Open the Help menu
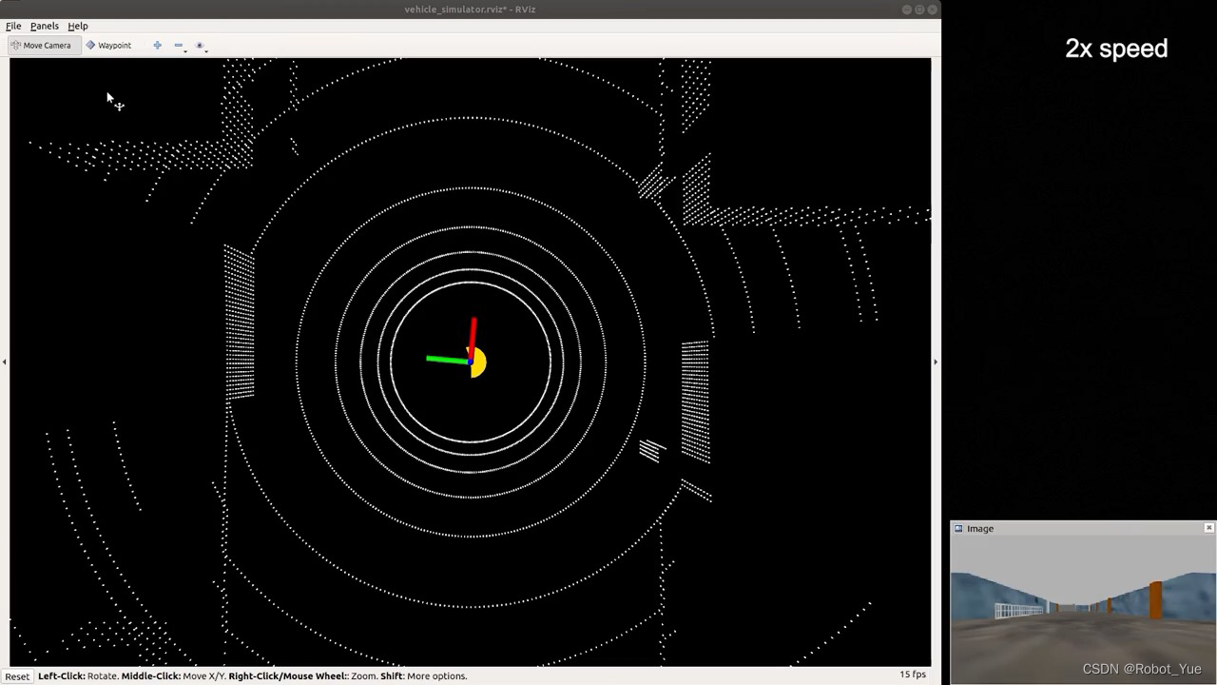This screenshot has height=685, width=1217. [x=78, y=26]
